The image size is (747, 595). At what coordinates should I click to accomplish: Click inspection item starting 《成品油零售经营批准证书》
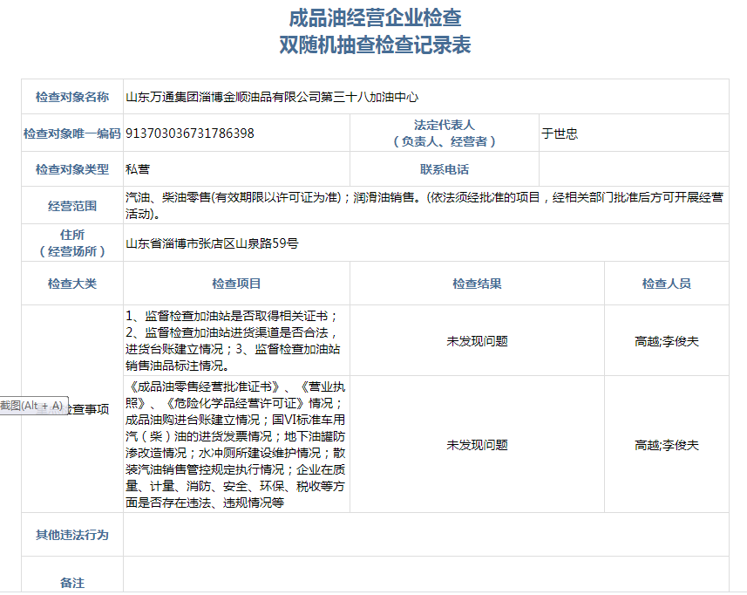[x=235, y=444]
